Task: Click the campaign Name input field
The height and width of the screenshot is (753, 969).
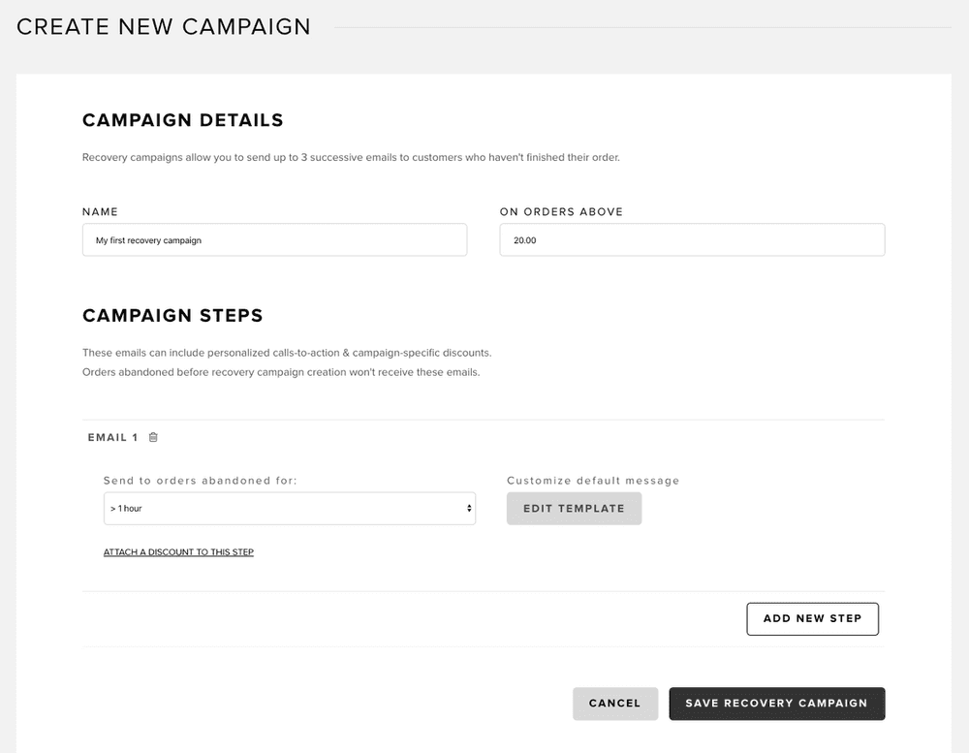Action: (x=274, y=240)
